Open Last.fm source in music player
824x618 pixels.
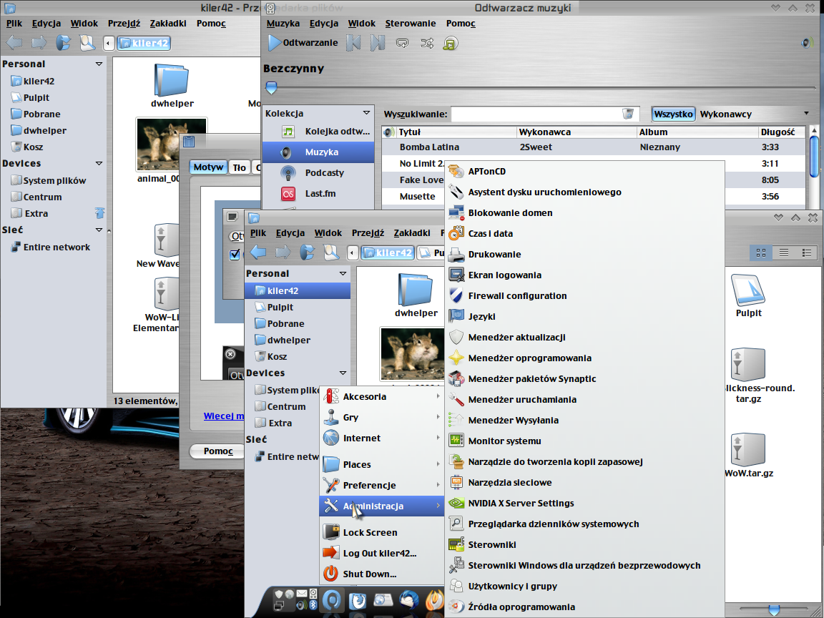(x=318, y=193)
